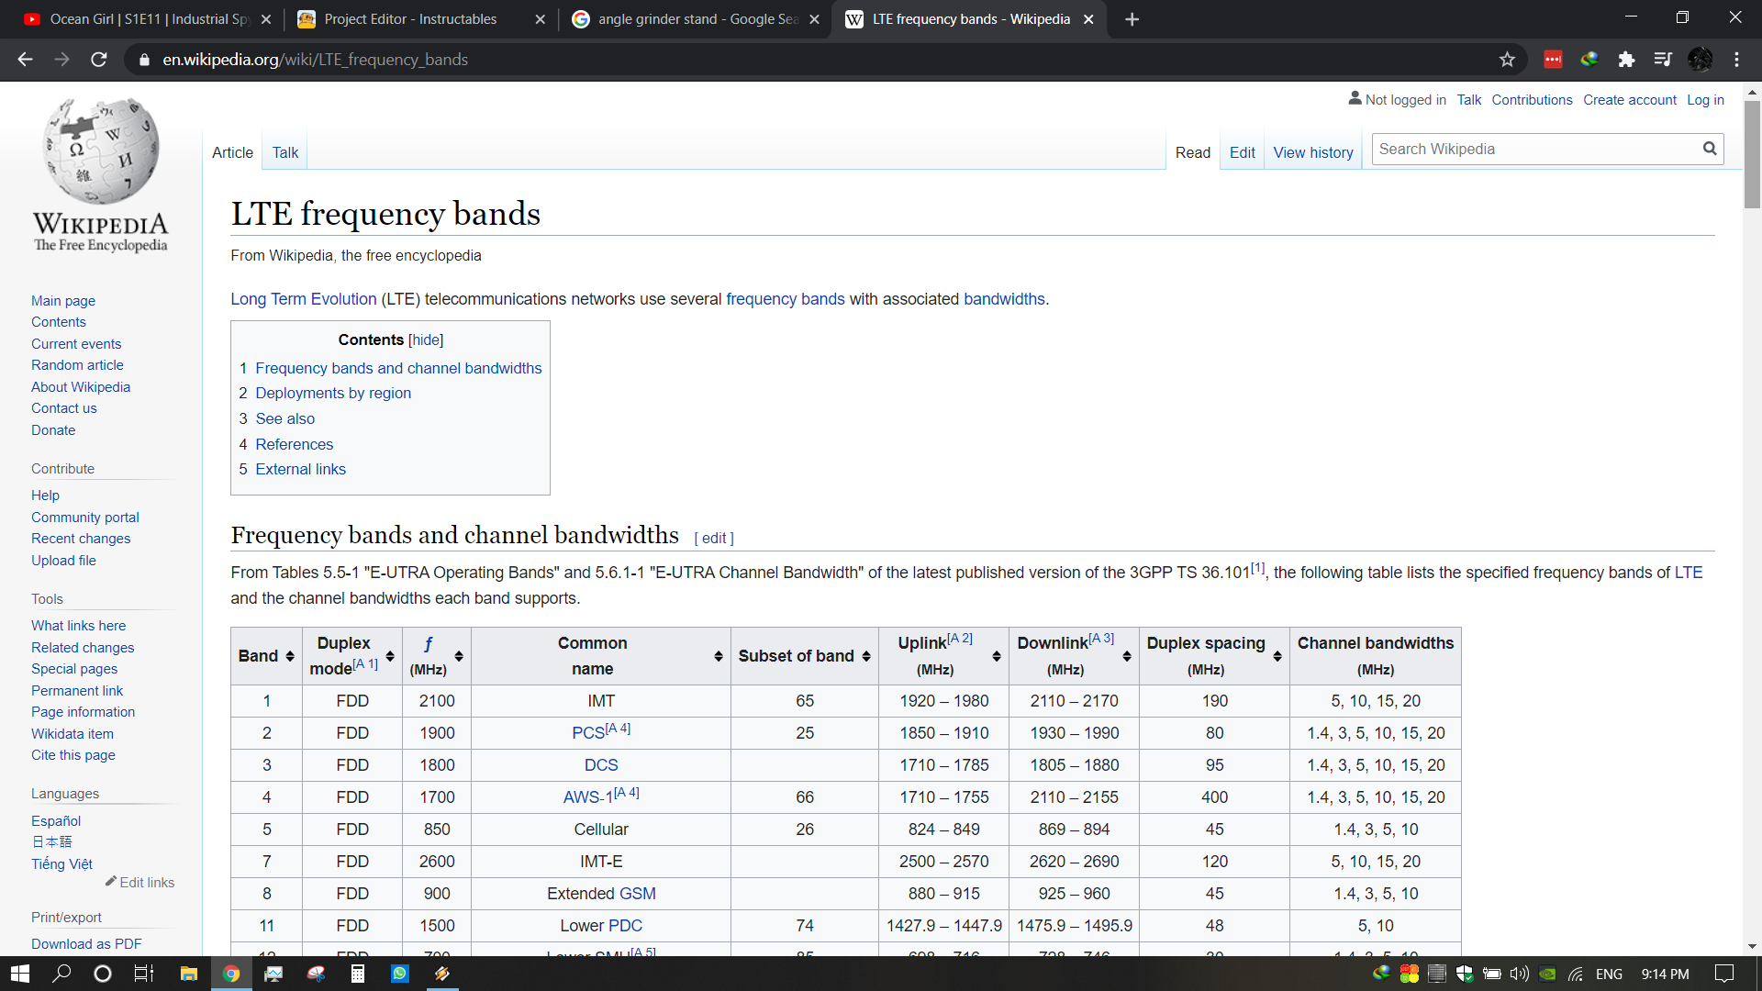This screenshot has height=991, width=1762.
Task: Open the NVIDIA settings tray icon
Action: (x=1547, y=974)
